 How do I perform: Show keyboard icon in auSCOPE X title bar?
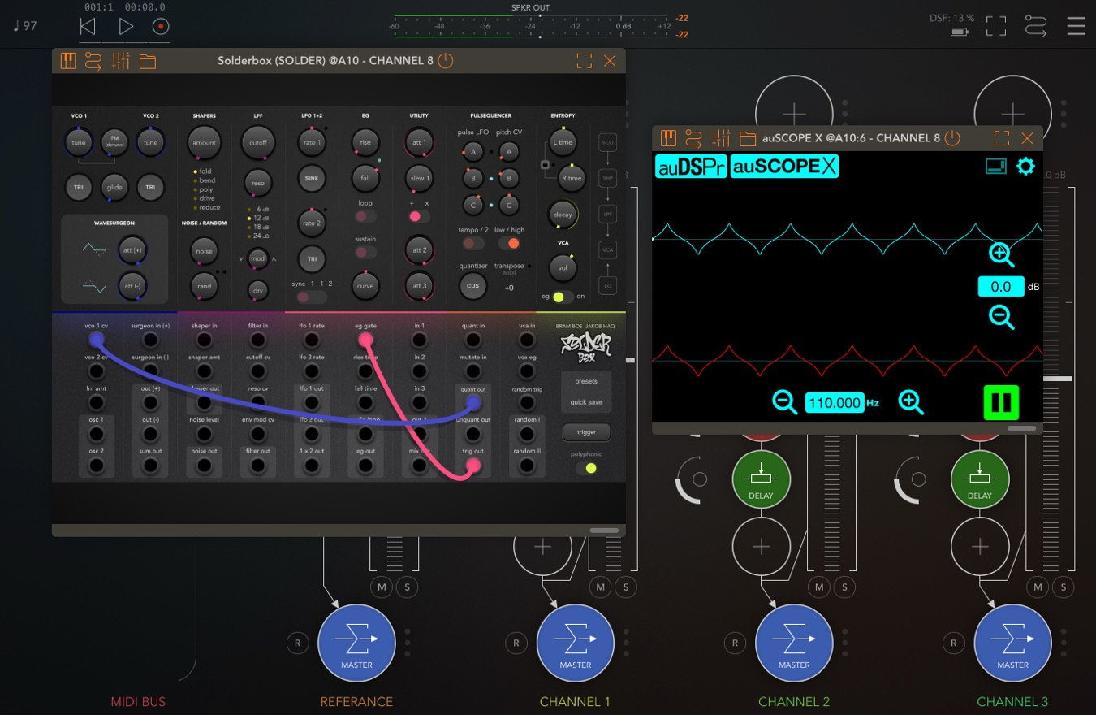(668, 138)
